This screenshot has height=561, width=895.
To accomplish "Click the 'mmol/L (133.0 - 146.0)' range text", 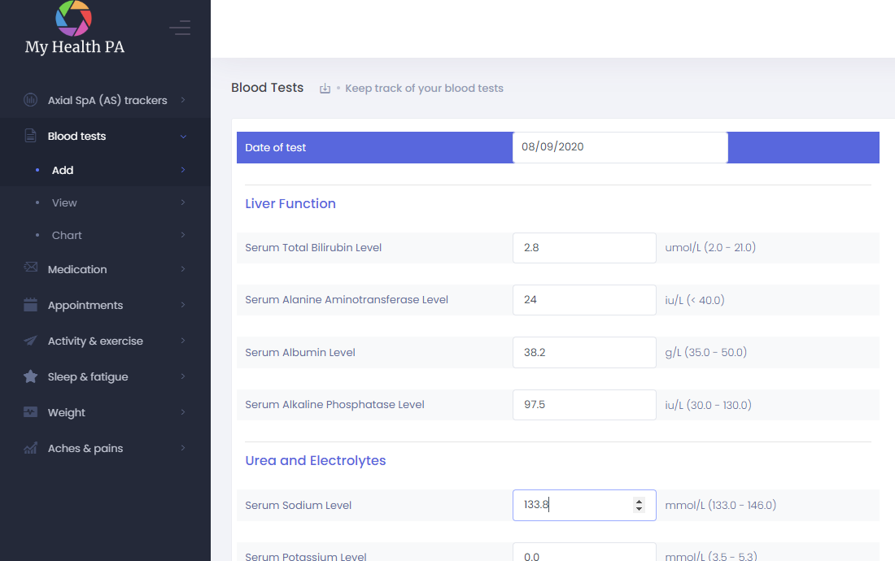I will point(721,505).
